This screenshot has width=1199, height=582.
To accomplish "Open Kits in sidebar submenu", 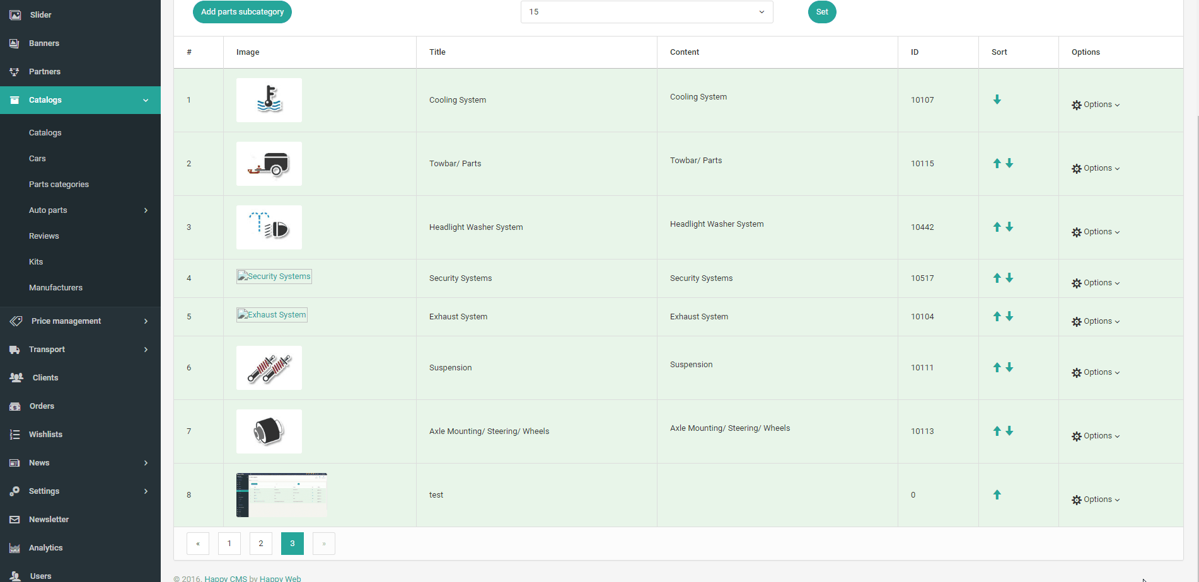I will click(36, 262).
